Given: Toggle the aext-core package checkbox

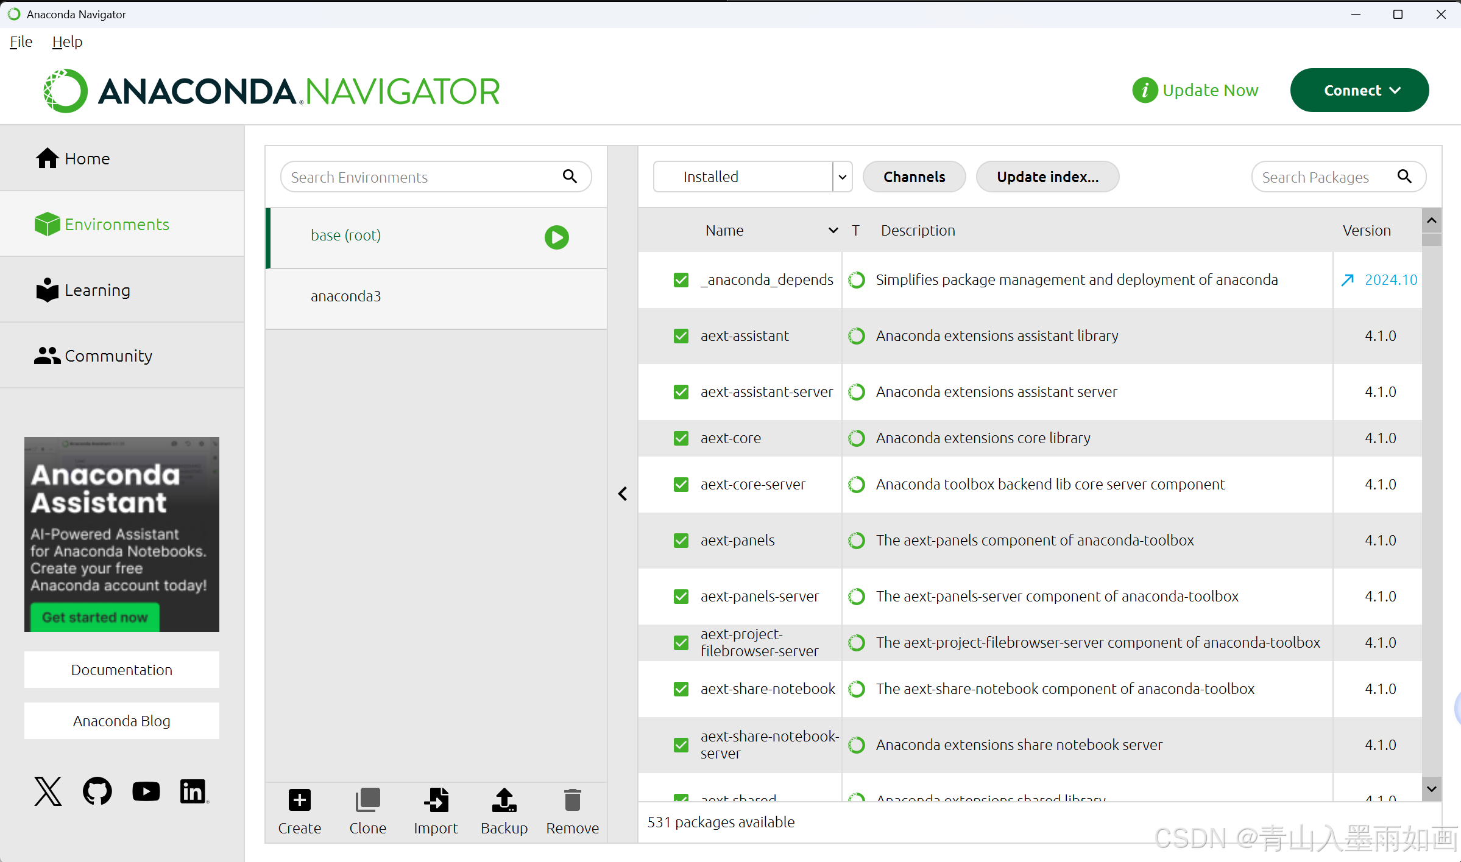Looking at the screenshot, I should pyautogui.click(x=681, y=438).
